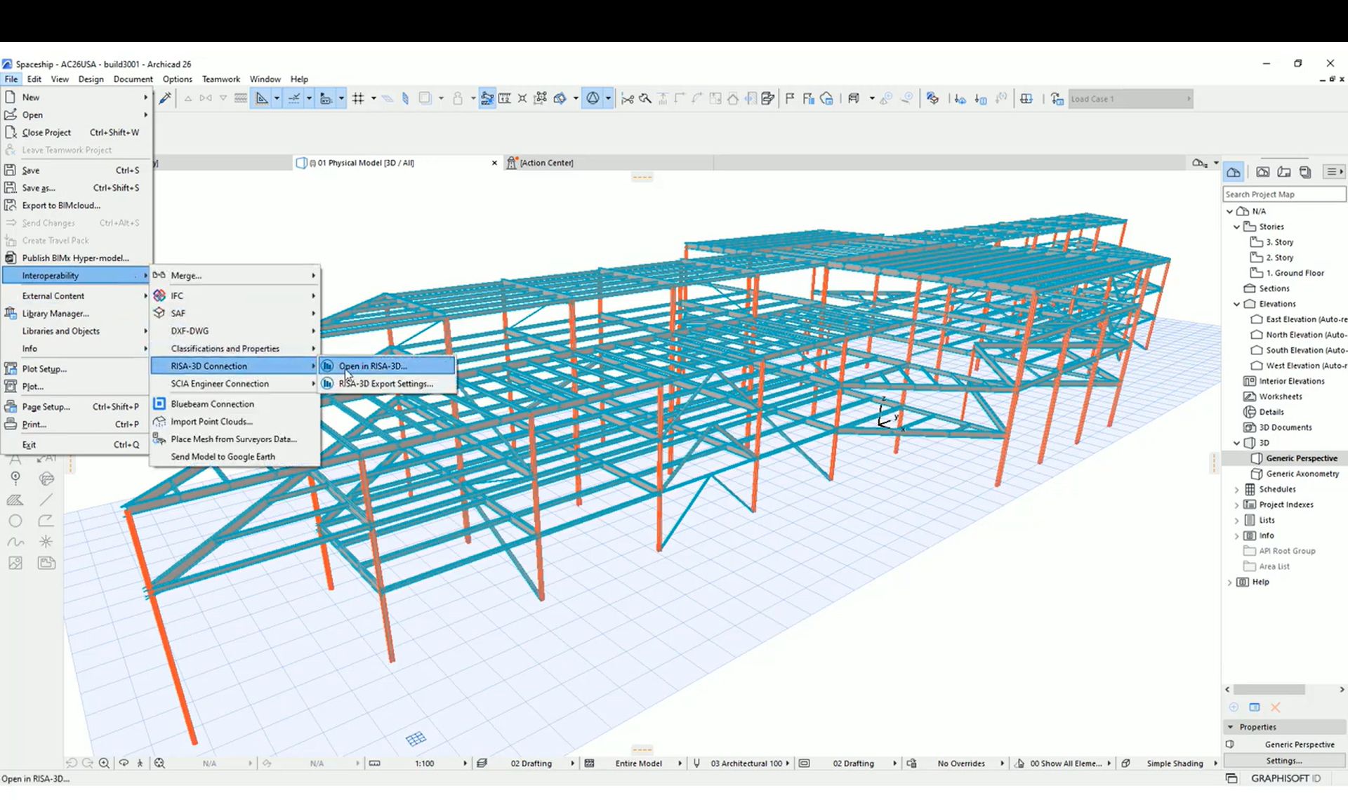1348x800 pixels.
Task: Switch to the View Map navigator icon
Action: point(1262,172)
